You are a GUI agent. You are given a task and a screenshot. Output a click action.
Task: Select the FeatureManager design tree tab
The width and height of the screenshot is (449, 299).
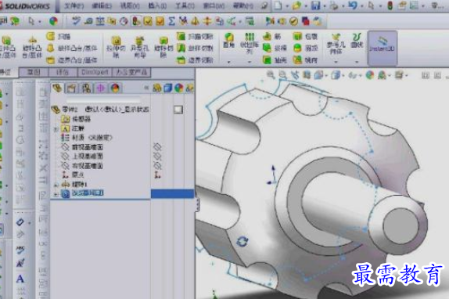click(x=58, y=88)
